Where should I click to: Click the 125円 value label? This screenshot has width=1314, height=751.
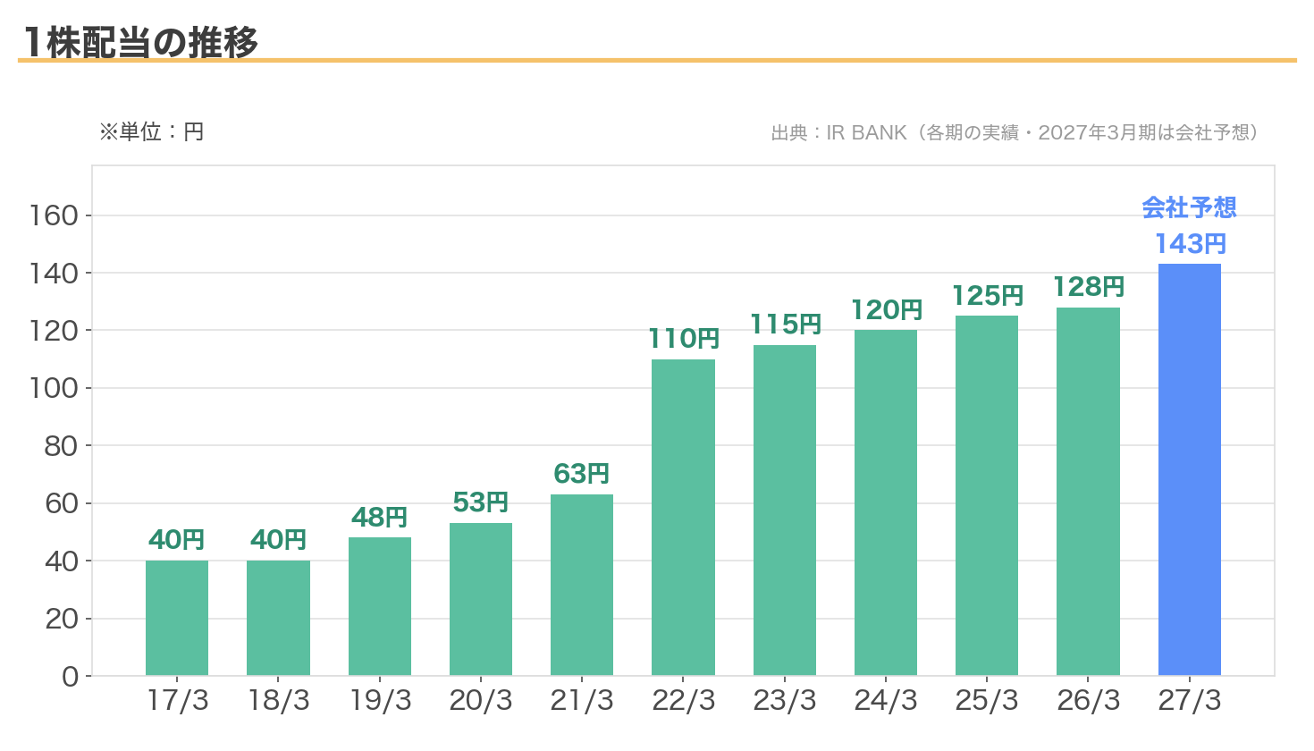point(987,295)
